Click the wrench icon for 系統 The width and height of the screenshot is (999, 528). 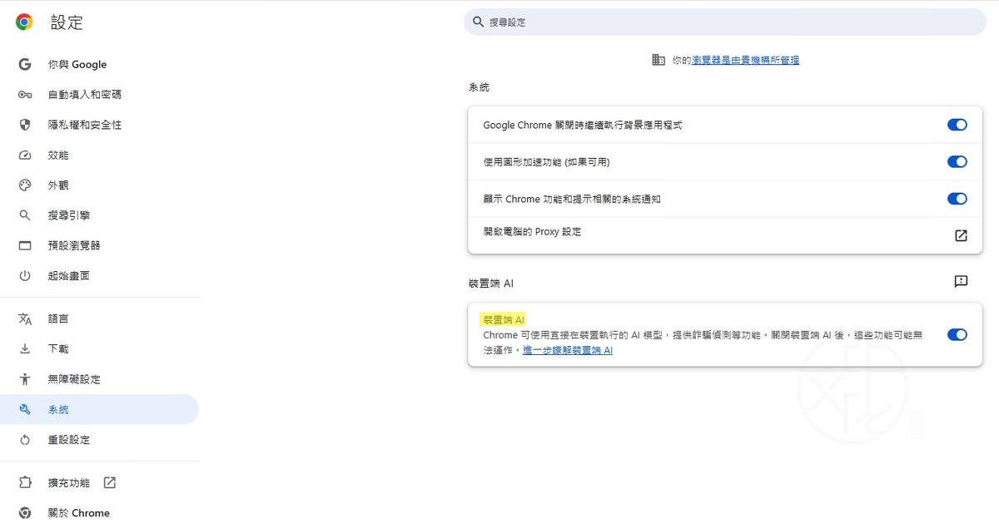[x=25, y=410]
